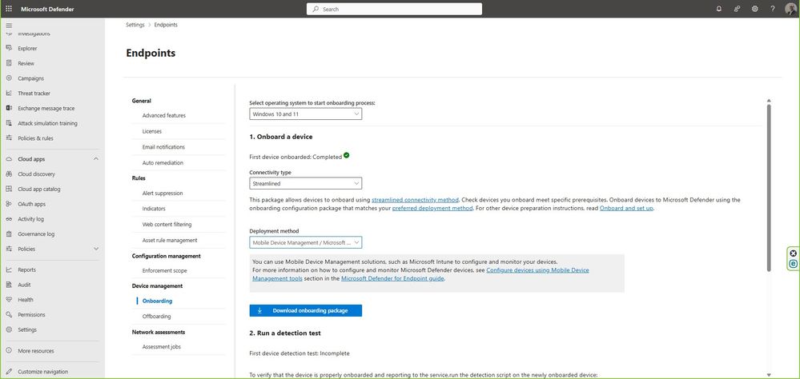Click the Policies & rules icon
The height and width of the screenshot is (379, 800).
click(9, 138)
